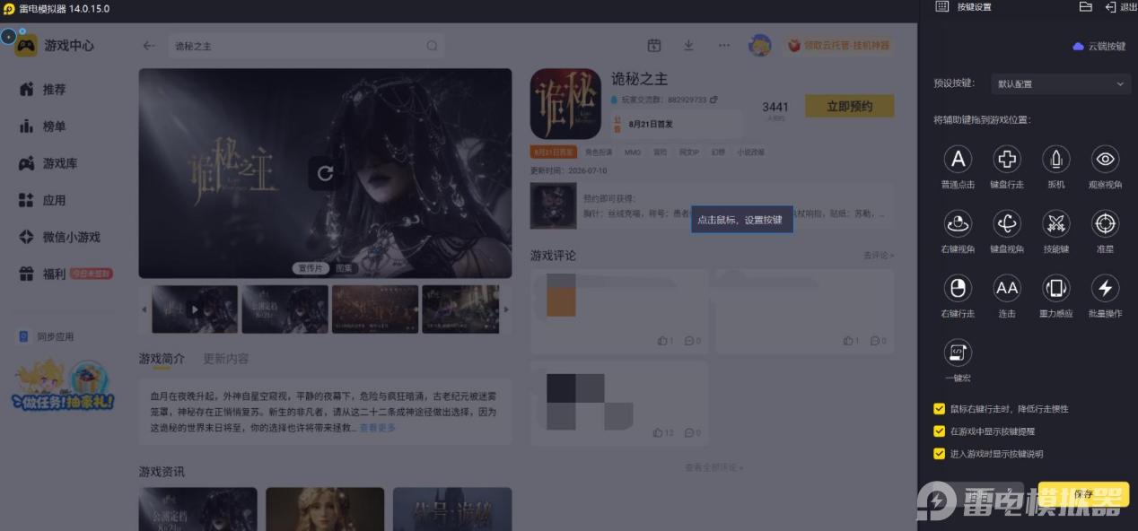This screenshot has height=531, width=1138.
Task: Select the 键盘视角 key icon
Action: pos(1007,223)
